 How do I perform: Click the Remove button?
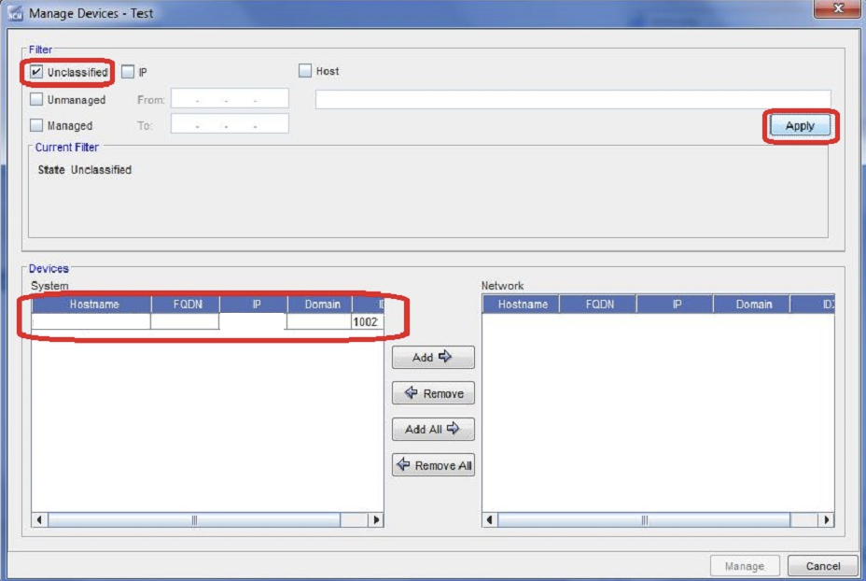click(x=433, y=393)
